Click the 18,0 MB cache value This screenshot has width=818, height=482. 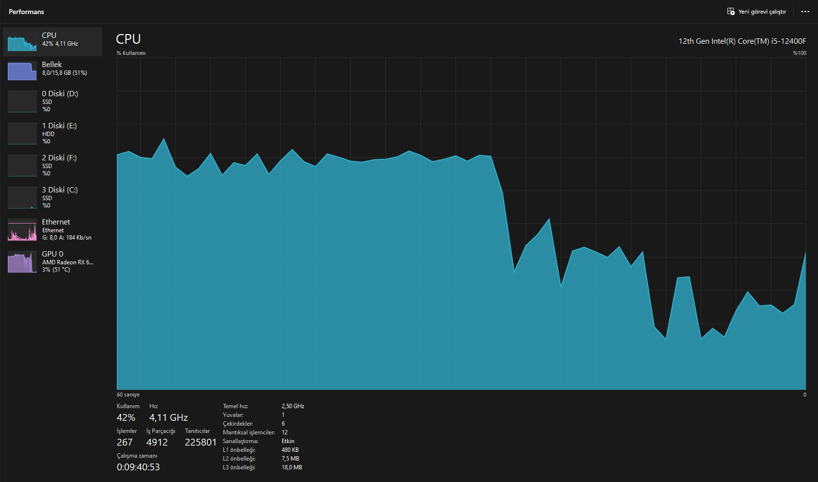[292, 467]
